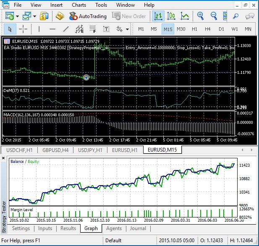Viewport: 259px width, 246px height.
Task: Switch to the EURUSD,H1 chart tab
Action: point(125,150)
